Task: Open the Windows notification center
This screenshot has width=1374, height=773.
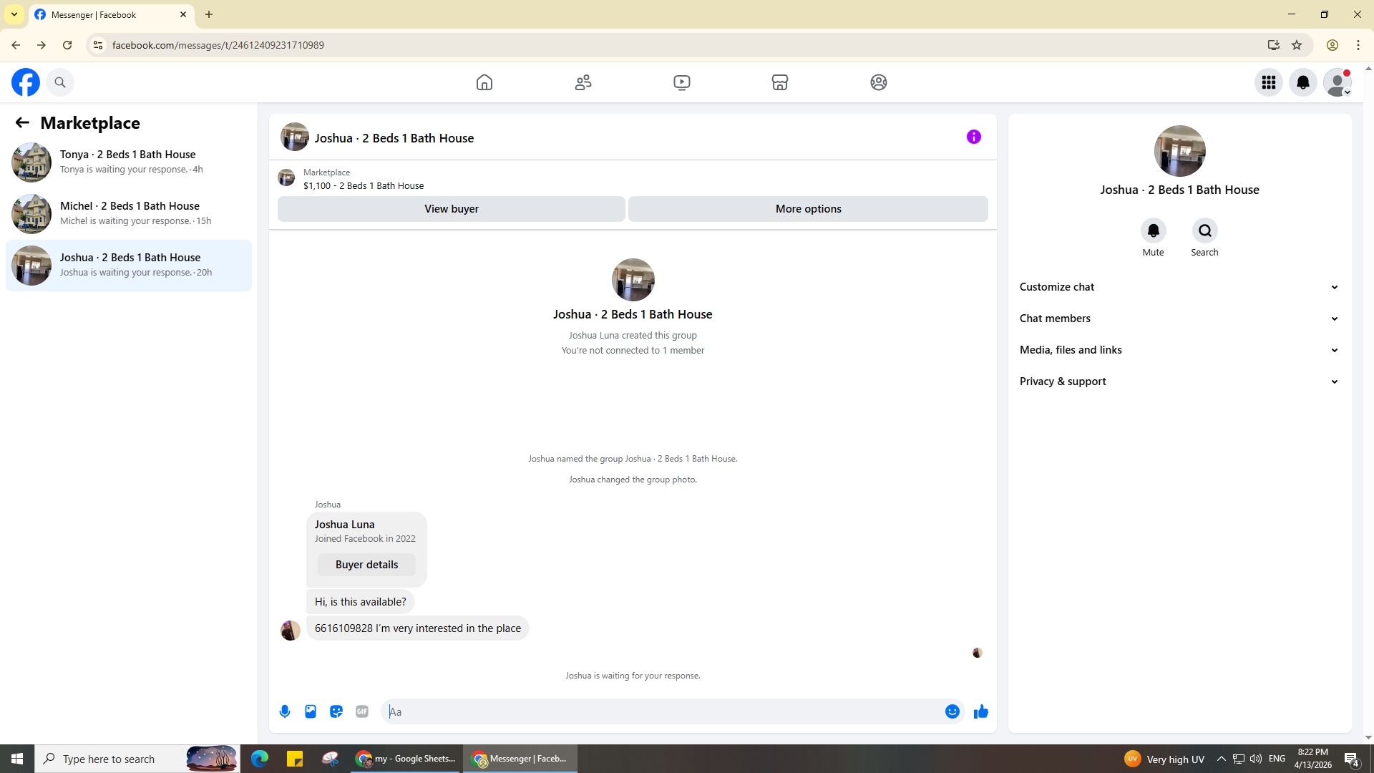Action: (1352, 759)
